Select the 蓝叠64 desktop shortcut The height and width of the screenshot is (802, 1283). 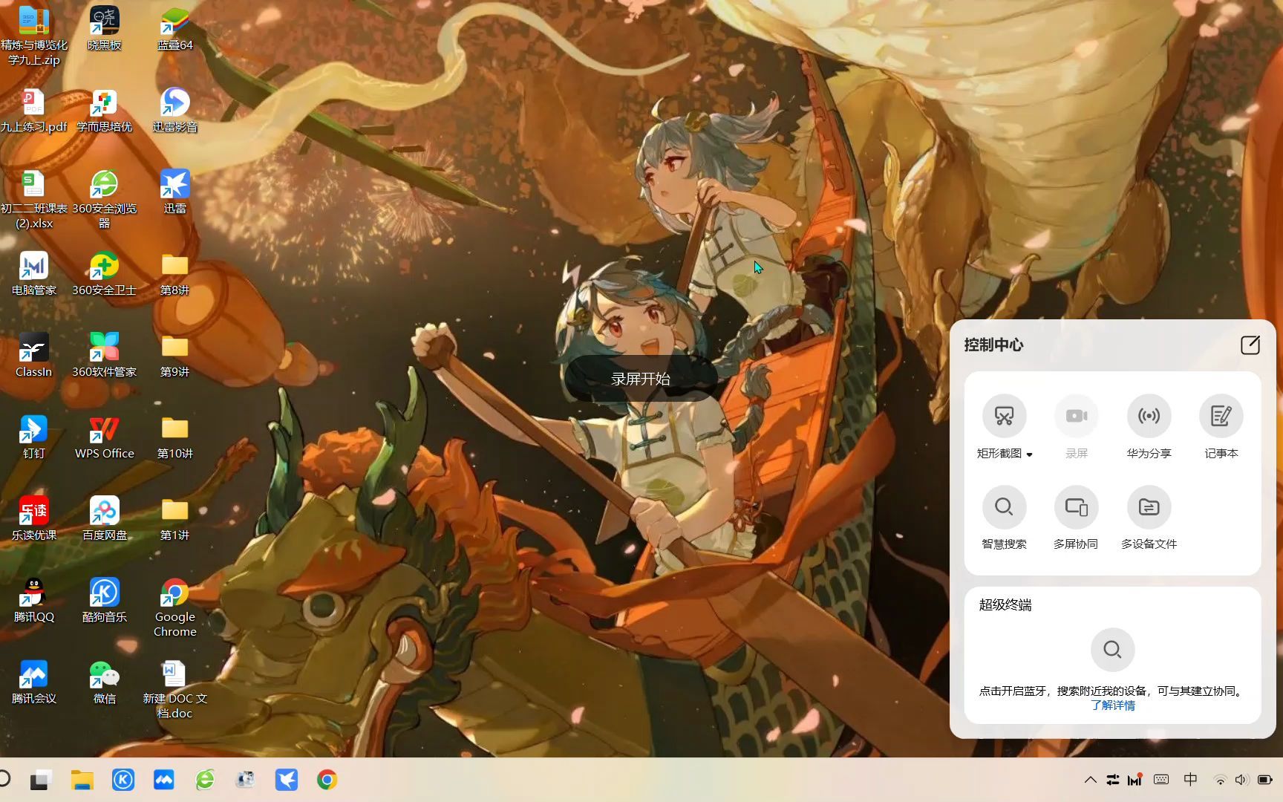pyautogui.click(x=175, y=29)
